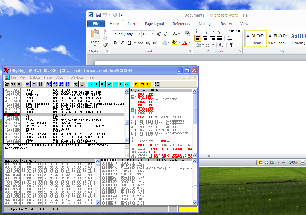Toggle Show/Hide paragraph marks
Image resolution: width=306 pixels, height=215 pixels.
coord(232,45)
